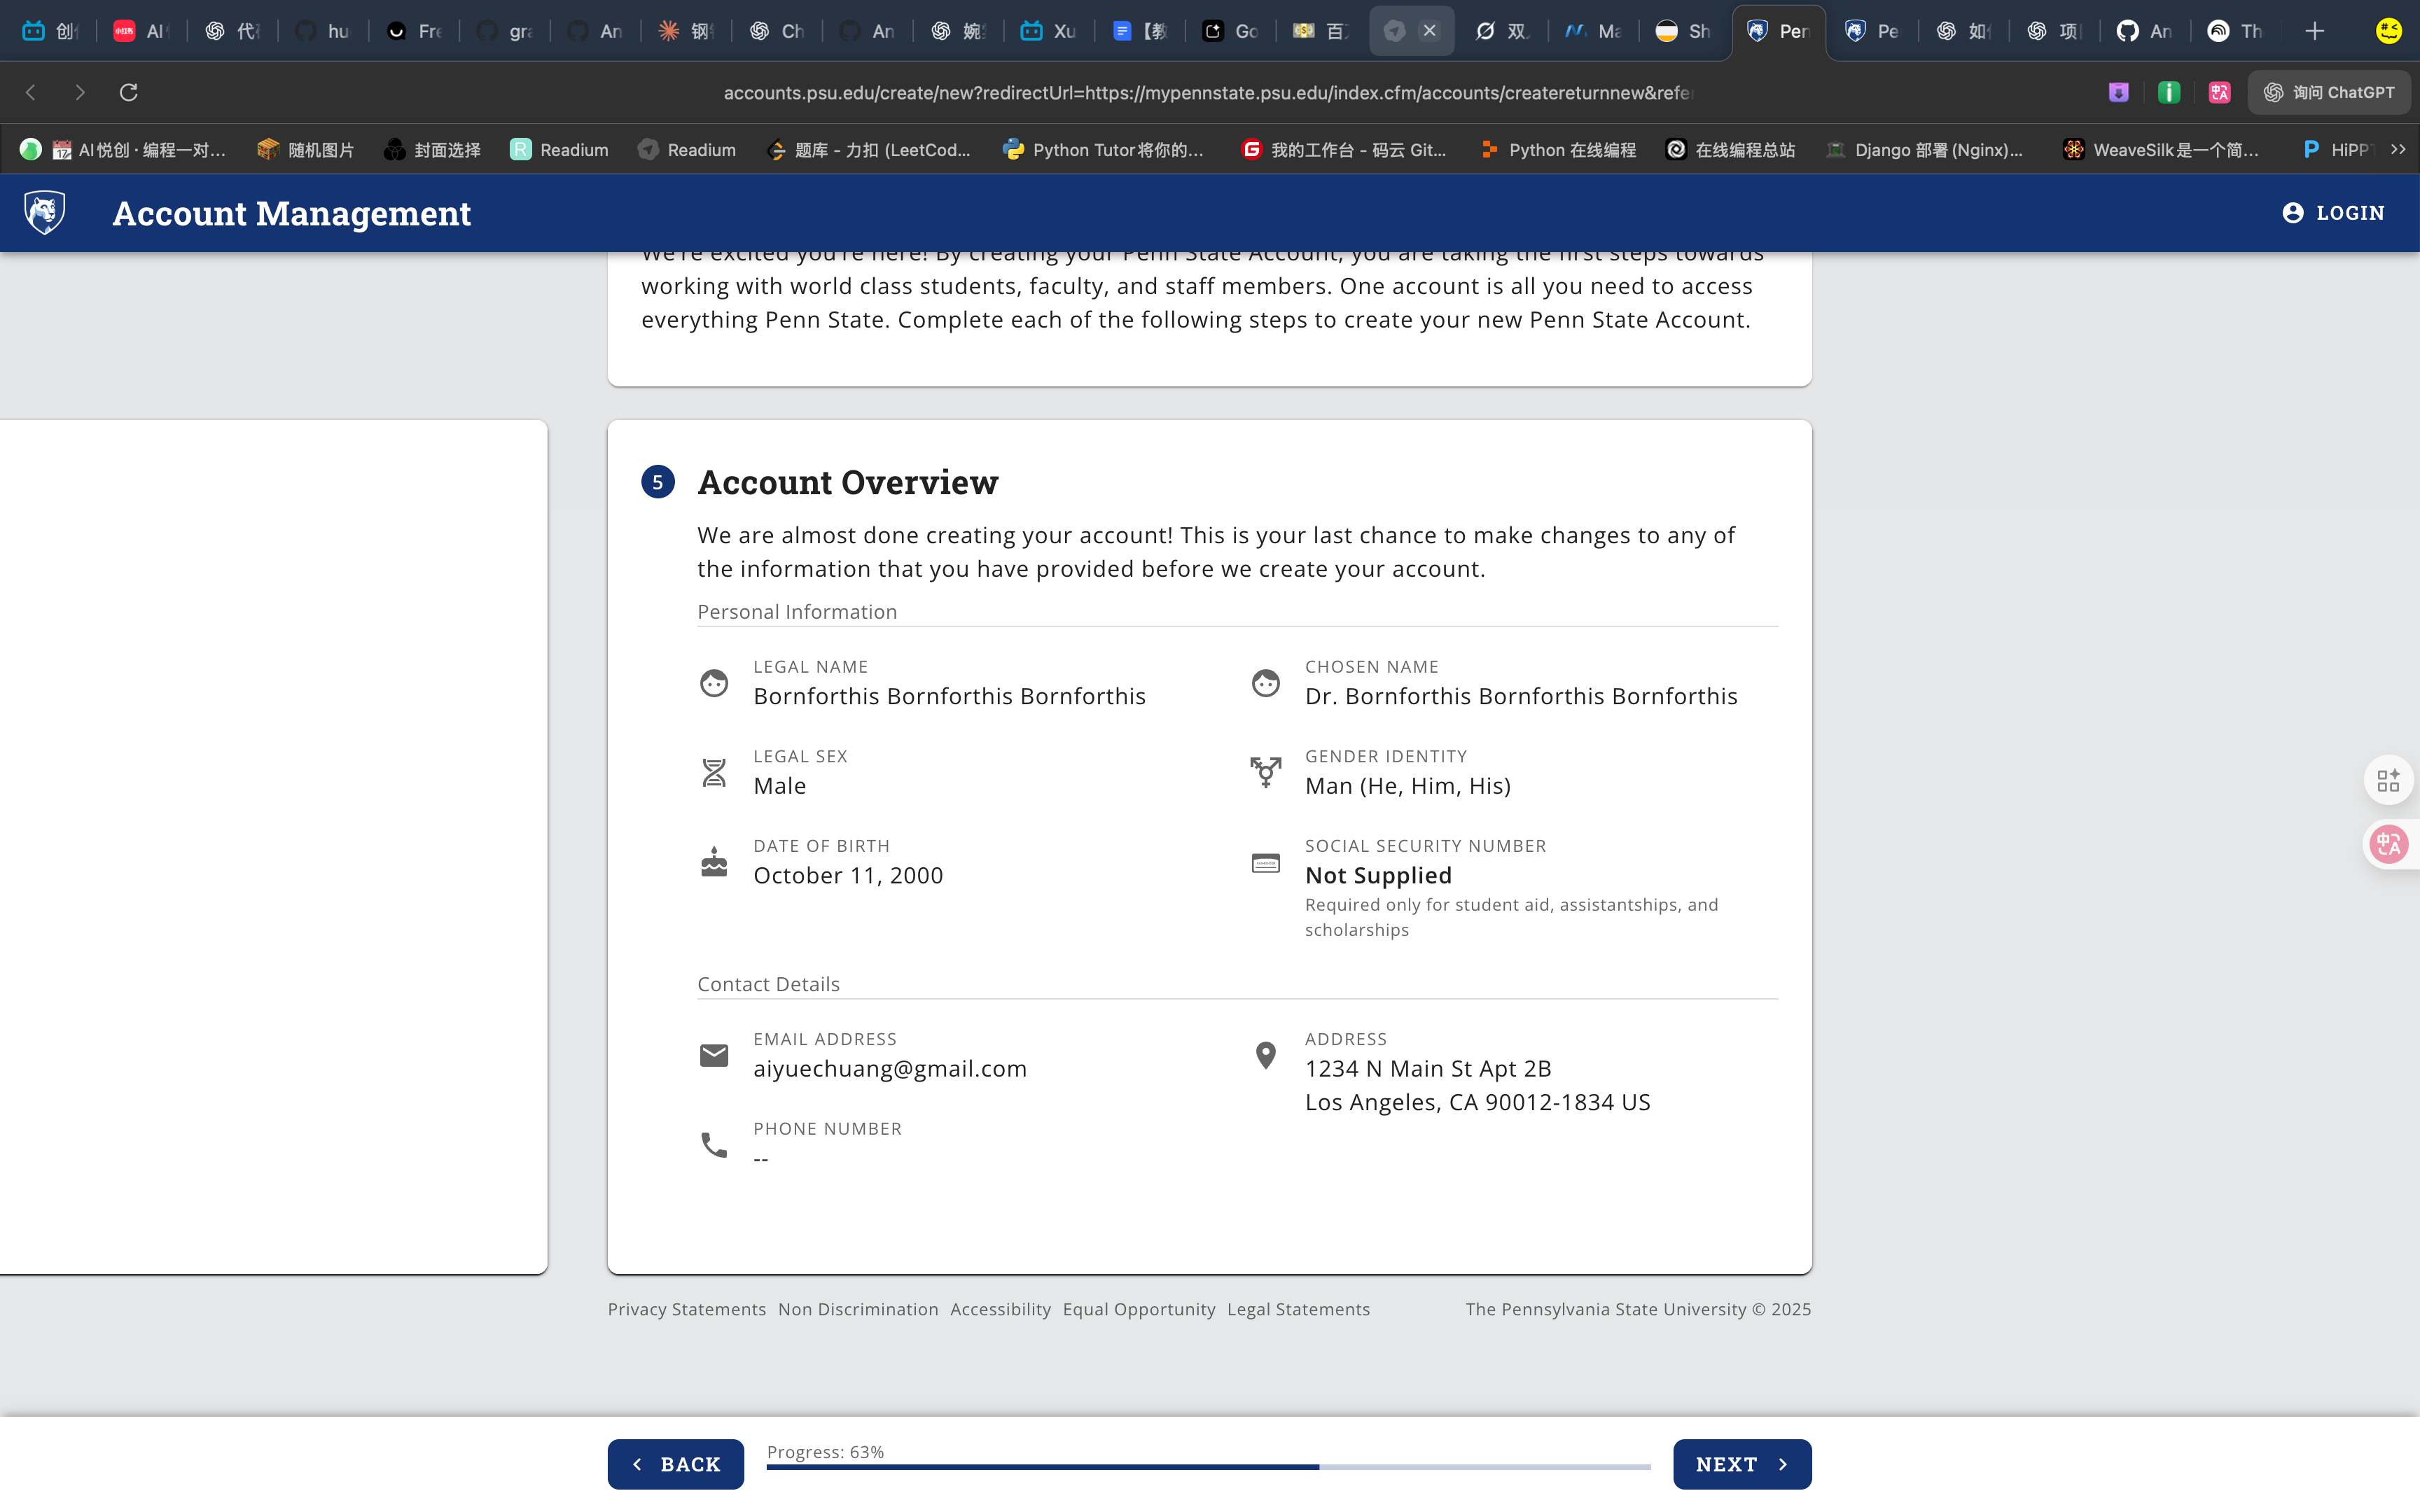This screenshot has height=1512, width=2420.
Task: Click the Email Address envelope icon
Action: (714, 1055)
